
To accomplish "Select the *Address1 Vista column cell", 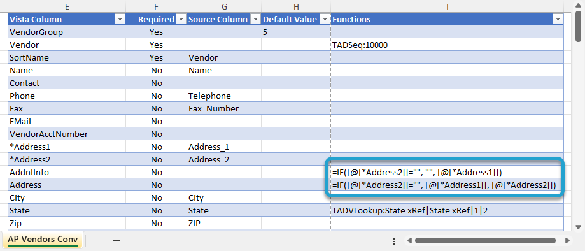I will point(67,147).
